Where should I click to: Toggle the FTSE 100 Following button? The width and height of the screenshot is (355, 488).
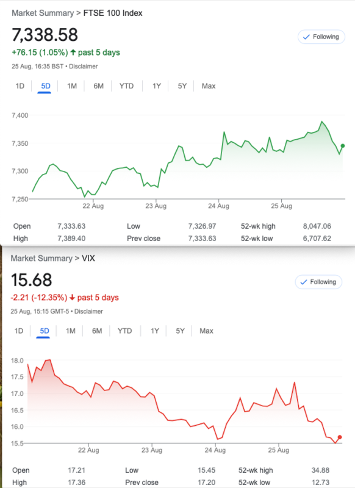coord(321,37)
